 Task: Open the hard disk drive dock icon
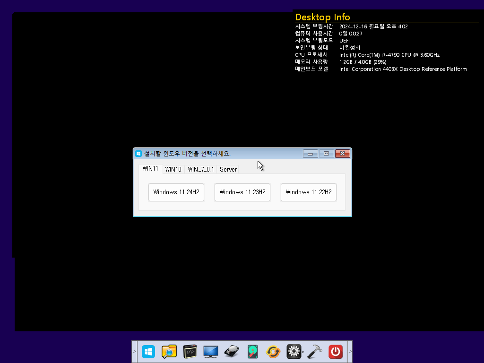click(232, 352)
